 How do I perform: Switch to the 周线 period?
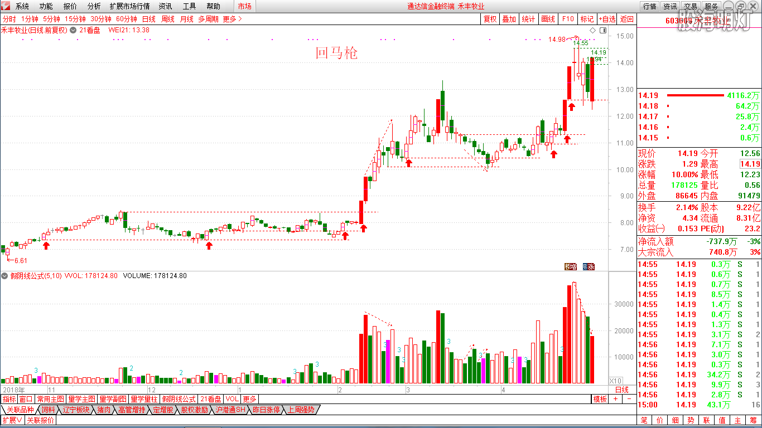(x=168, y=19)
